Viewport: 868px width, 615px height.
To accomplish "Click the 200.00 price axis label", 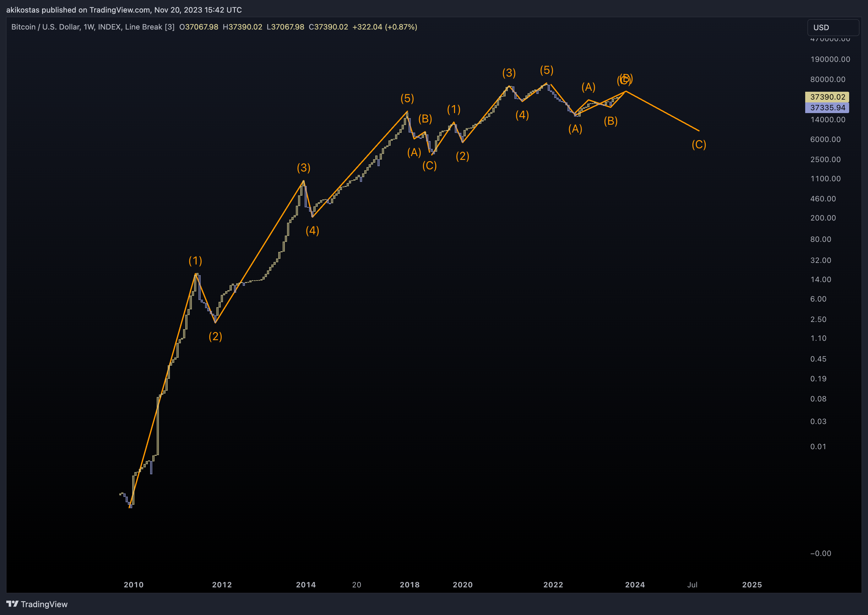I will coord(823,218).
